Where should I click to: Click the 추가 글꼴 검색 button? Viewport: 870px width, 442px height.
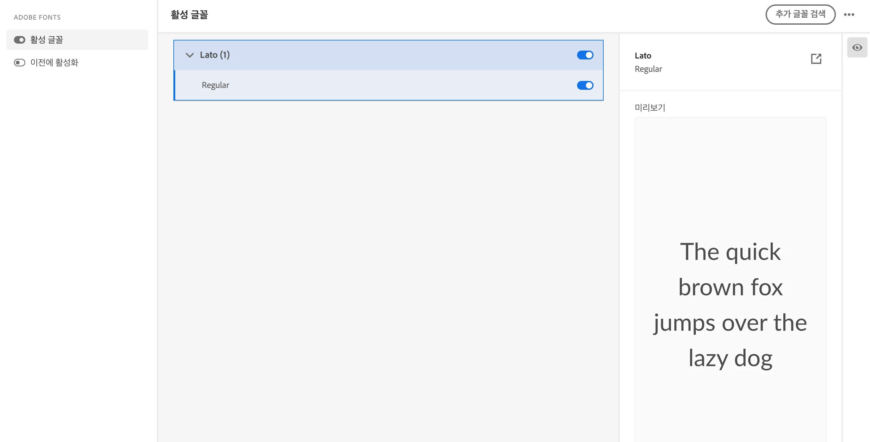pyautogui.click(x=800, y=15)
